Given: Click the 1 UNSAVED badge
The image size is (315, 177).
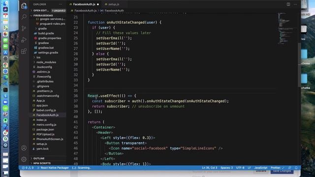Looking at the screenshot, I should coord(59,10).
